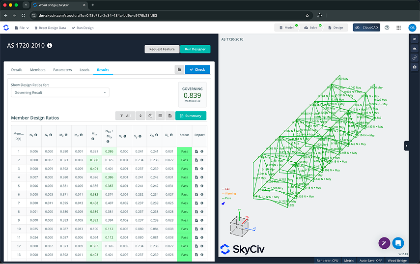The image size is (420, 264).
Task: Open the Governing Result dropdown
Action: tap(60, 92)
